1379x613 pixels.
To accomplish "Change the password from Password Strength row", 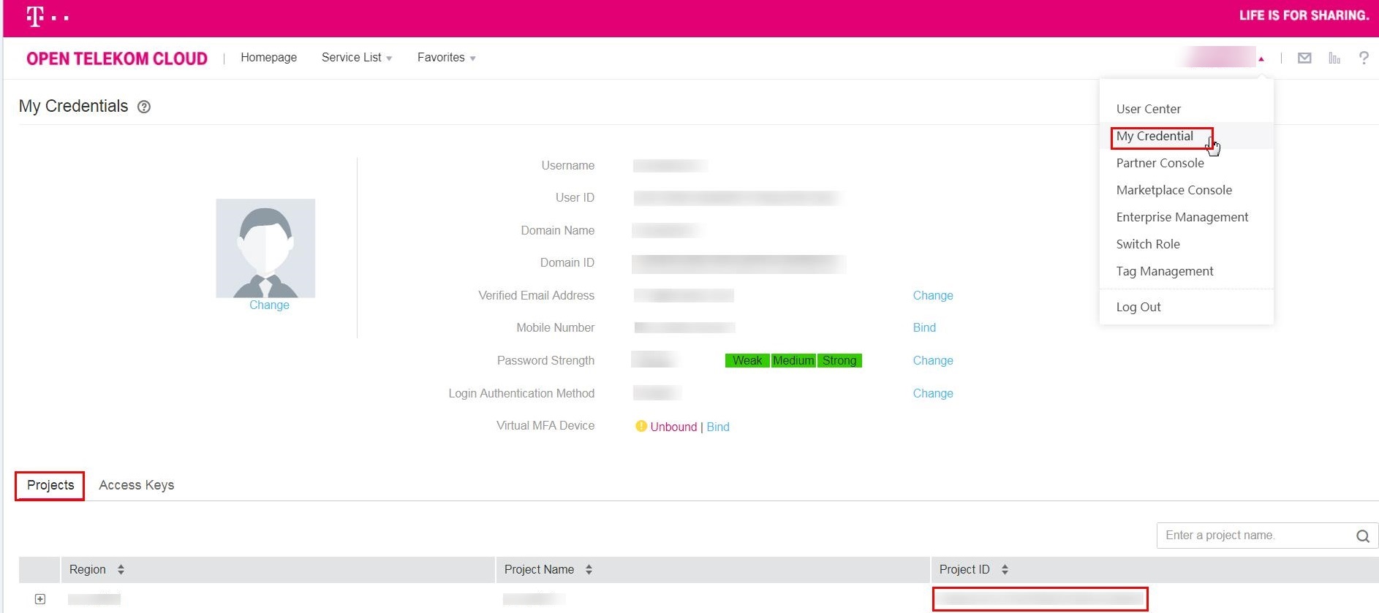I will [932, 360].
